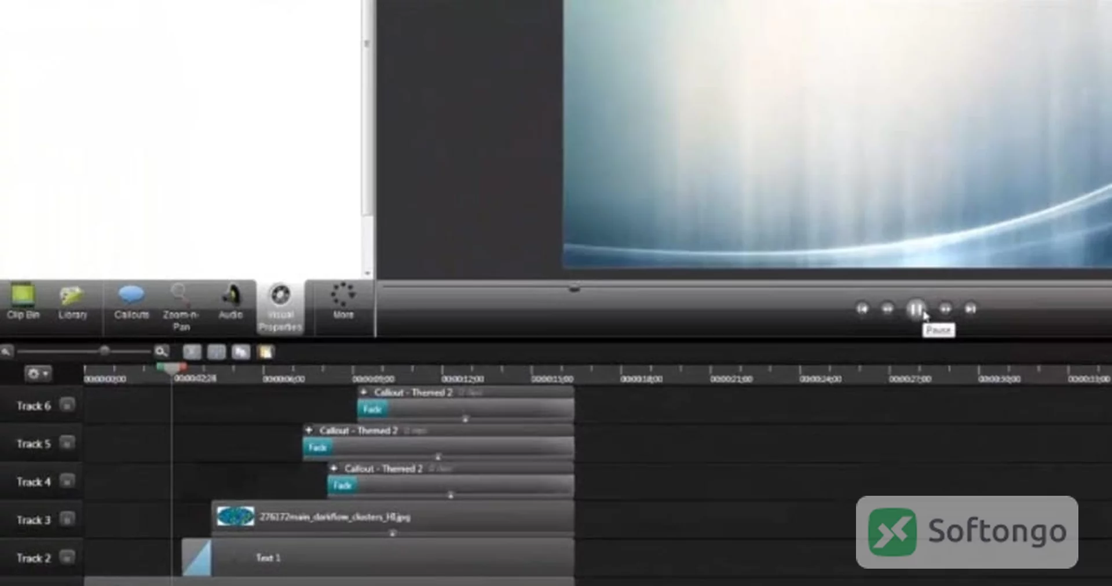This screenshot has width=1112, height=586.
Task: Click the timeline playhead marker
Action: [x=171, y=368]
